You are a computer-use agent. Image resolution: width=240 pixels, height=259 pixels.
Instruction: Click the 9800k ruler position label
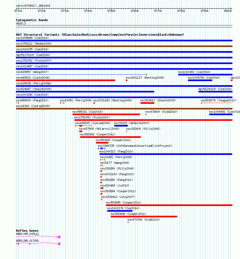point(228,11)
